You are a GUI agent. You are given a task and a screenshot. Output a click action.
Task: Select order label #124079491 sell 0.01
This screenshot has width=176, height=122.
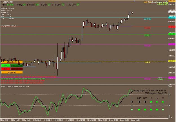point(9,26)
